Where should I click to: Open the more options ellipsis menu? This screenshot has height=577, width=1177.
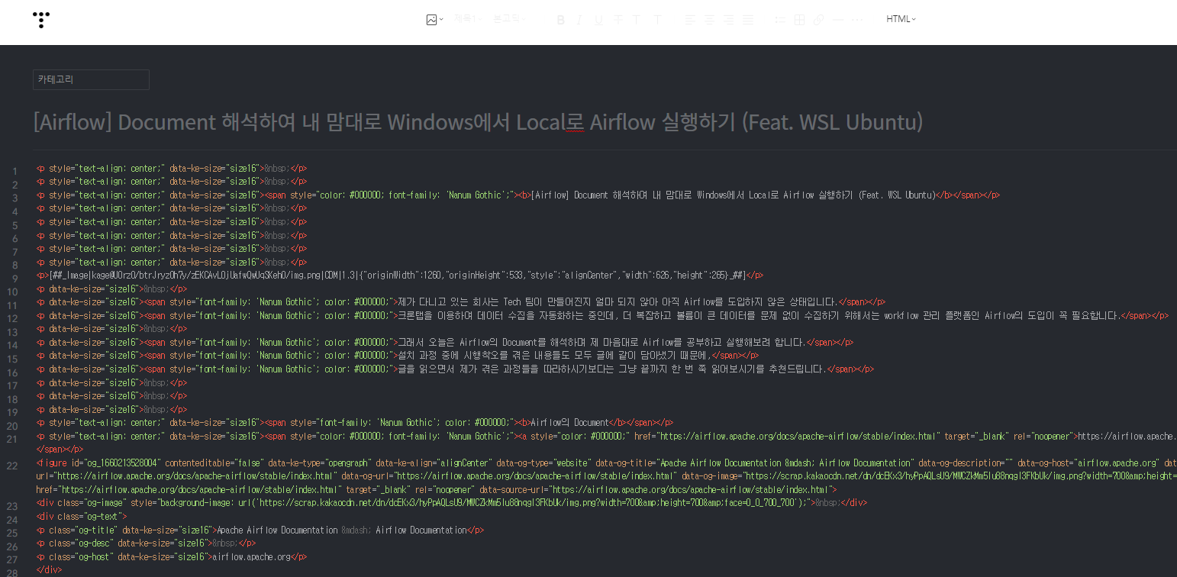click(x=857, y=20)
